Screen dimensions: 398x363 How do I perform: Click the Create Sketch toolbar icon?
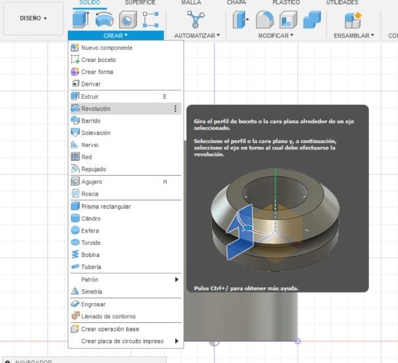pos(150,20)
